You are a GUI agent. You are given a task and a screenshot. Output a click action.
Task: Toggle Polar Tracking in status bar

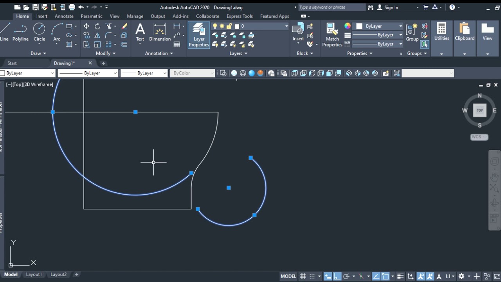point(346,276)
